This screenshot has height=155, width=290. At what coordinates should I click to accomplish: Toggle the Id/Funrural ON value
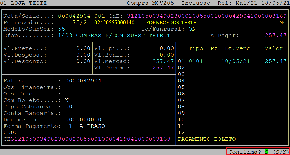coord(192,29)
